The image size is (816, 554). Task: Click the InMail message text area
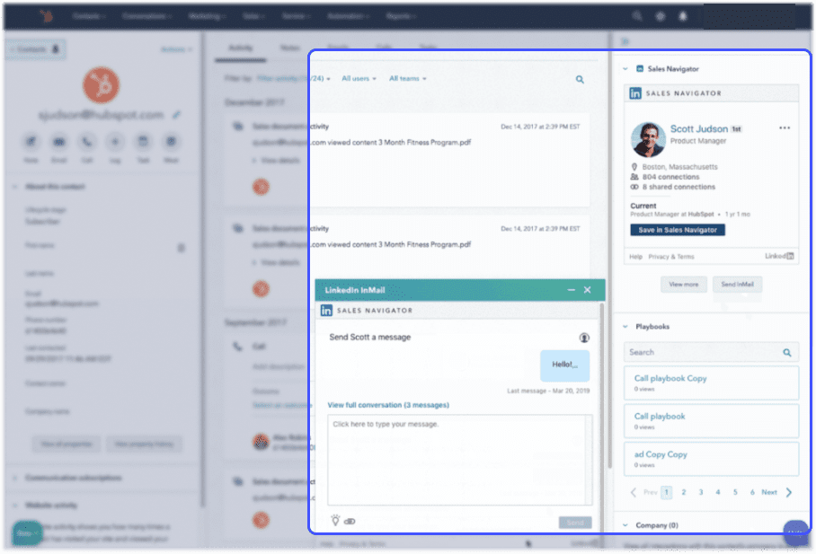[x=459, y=460]
